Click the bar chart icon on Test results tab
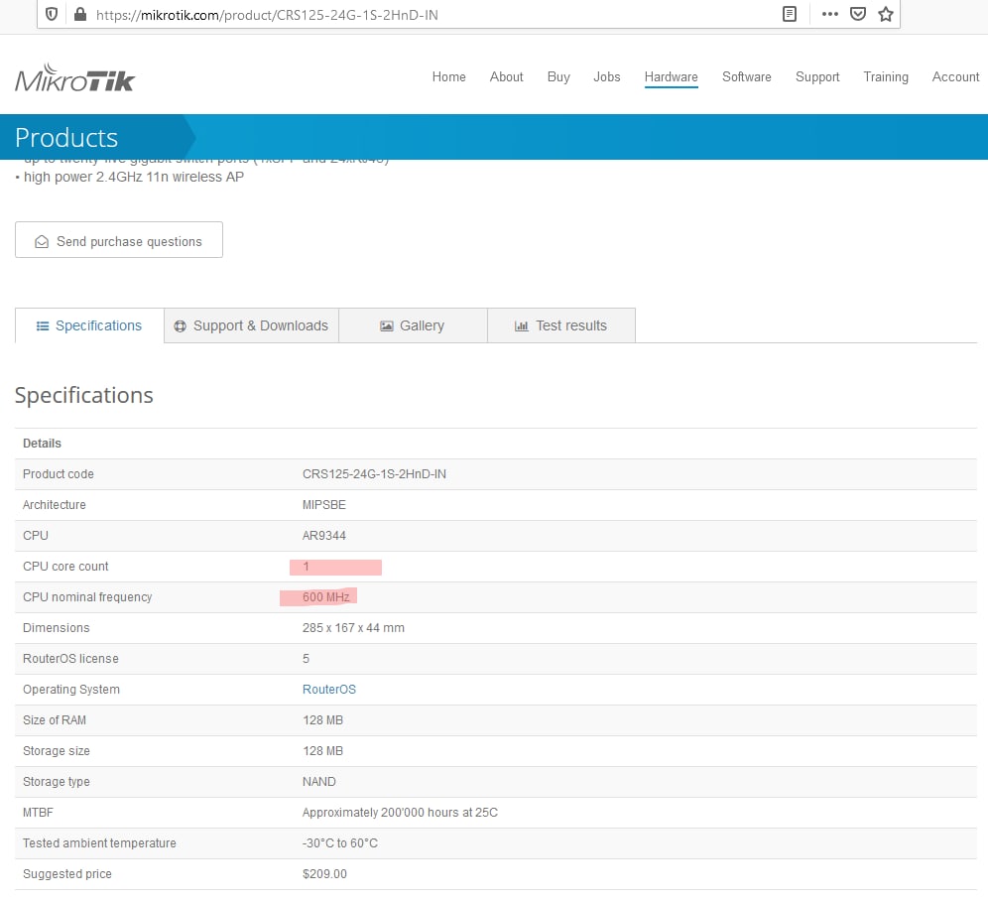This screenshot has height=901, width=988. pos(521,326)
